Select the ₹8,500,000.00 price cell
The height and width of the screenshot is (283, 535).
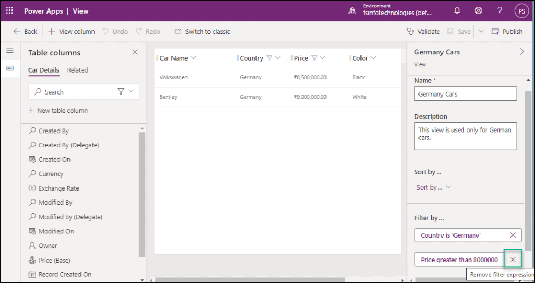click(310, 77)
